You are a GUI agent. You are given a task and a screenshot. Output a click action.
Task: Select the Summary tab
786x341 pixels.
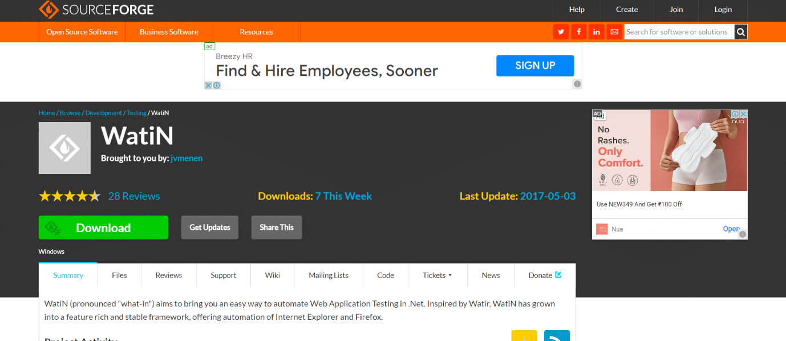click(68, 275)
